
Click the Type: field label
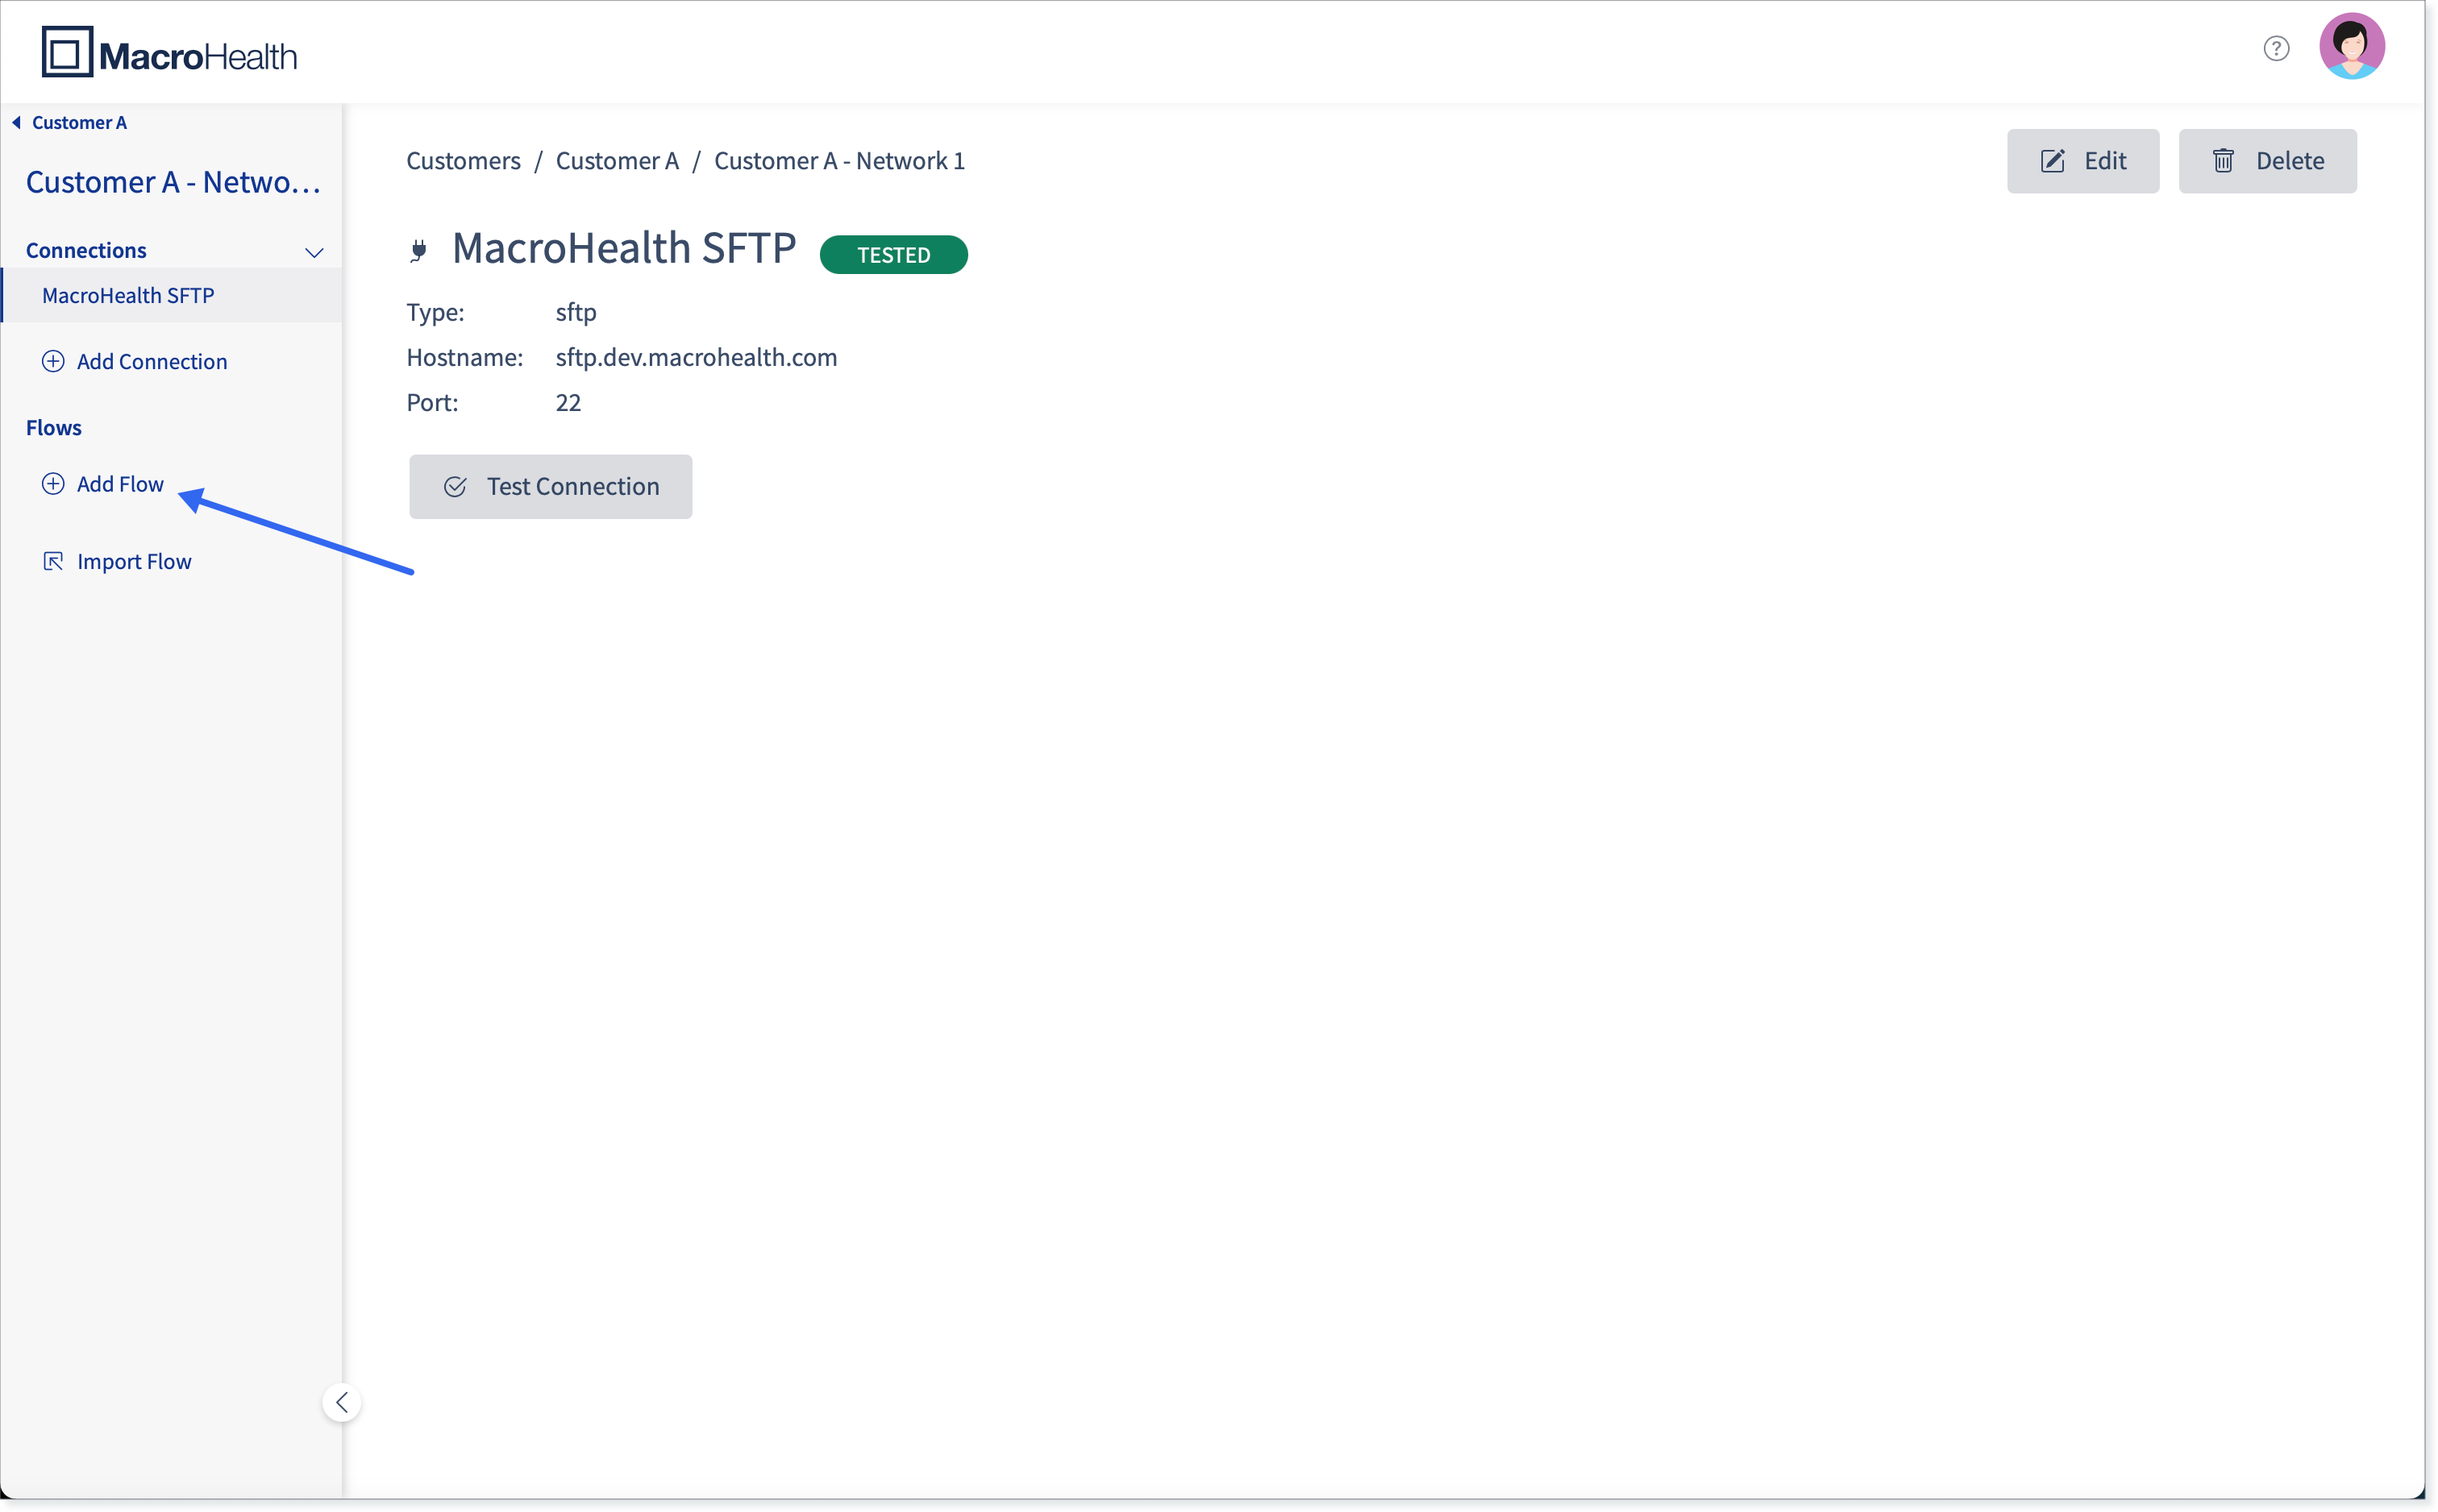[435, 312]
